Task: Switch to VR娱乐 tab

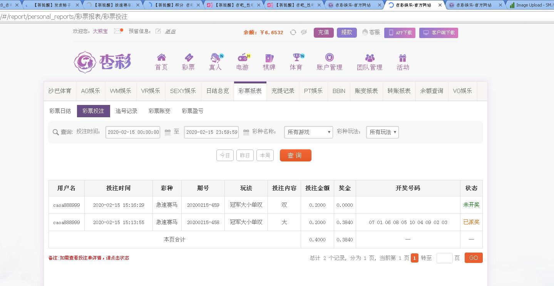Action: [151, 91]
